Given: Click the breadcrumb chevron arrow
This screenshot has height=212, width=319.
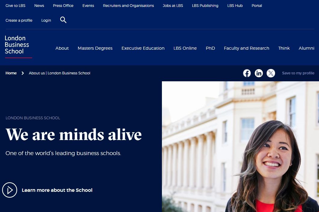Looking at the screenshot, I should 23,73.
